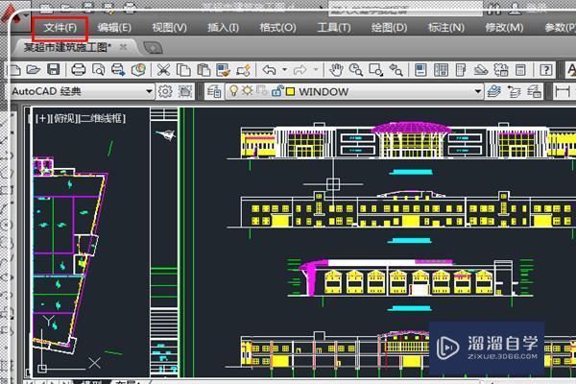Open the workspace settings gear icon
This screenshot has height=384, width=576.
tap(165, 91)
